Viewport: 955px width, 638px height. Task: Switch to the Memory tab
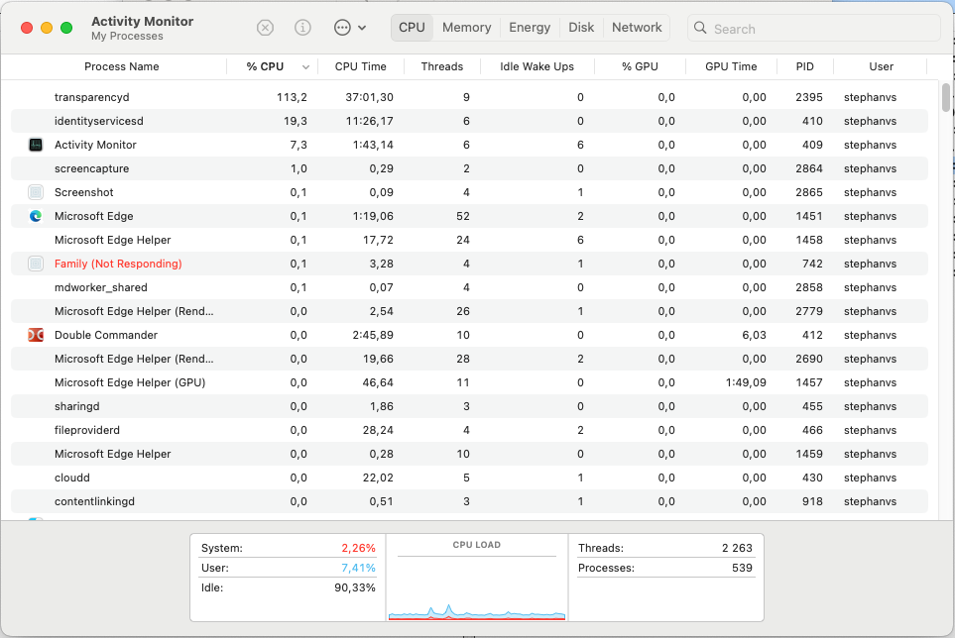(466, 28)
